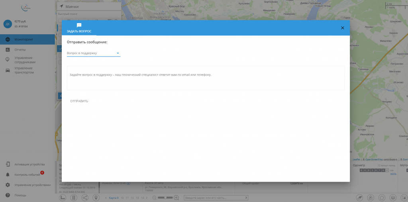Click into the support question text area
This screenshot has width=408, height=202.
pyautogui.click(x=206, y=78)
